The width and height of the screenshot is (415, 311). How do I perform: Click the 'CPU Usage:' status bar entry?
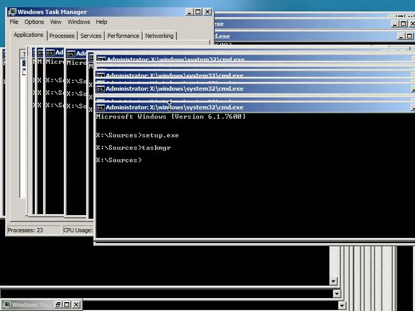click(78, 230)
